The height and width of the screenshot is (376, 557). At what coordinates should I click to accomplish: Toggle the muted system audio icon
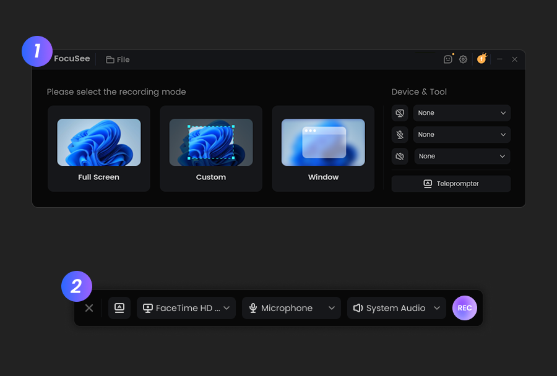tap(400, 156)
